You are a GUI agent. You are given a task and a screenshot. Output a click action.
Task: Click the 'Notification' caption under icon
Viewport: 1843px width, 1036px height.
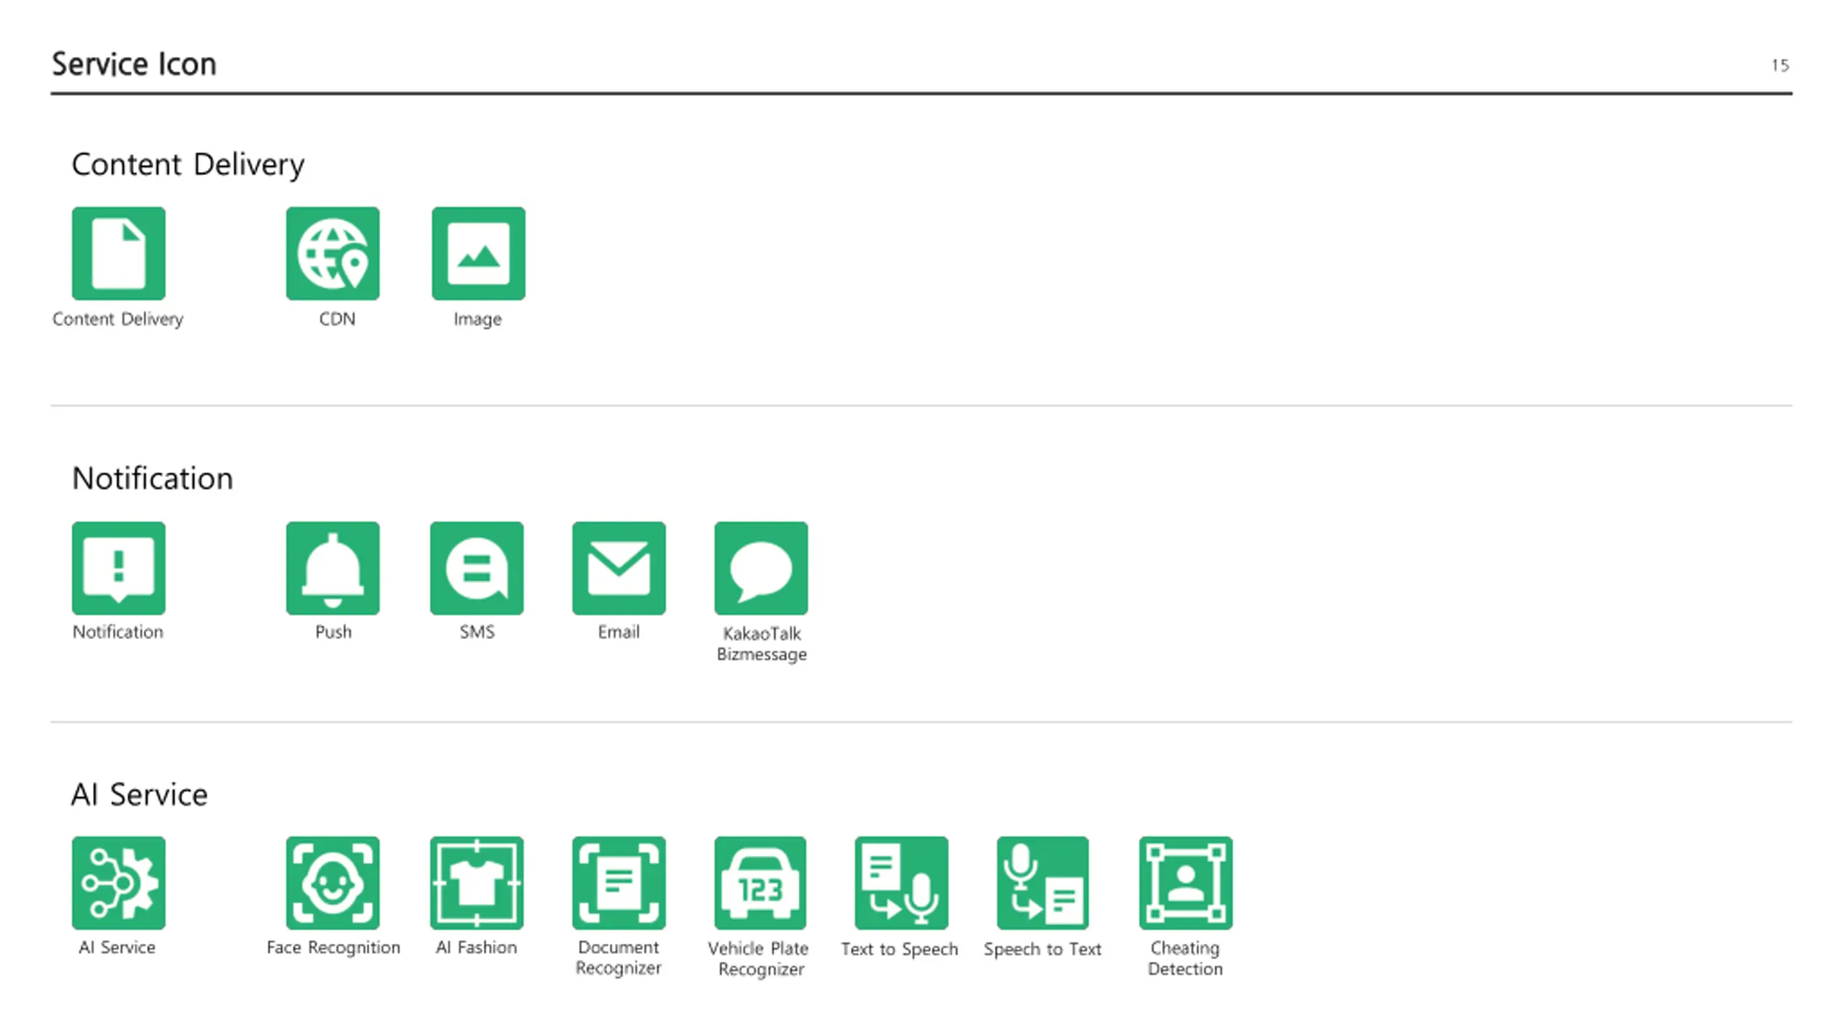pos(118,632)
